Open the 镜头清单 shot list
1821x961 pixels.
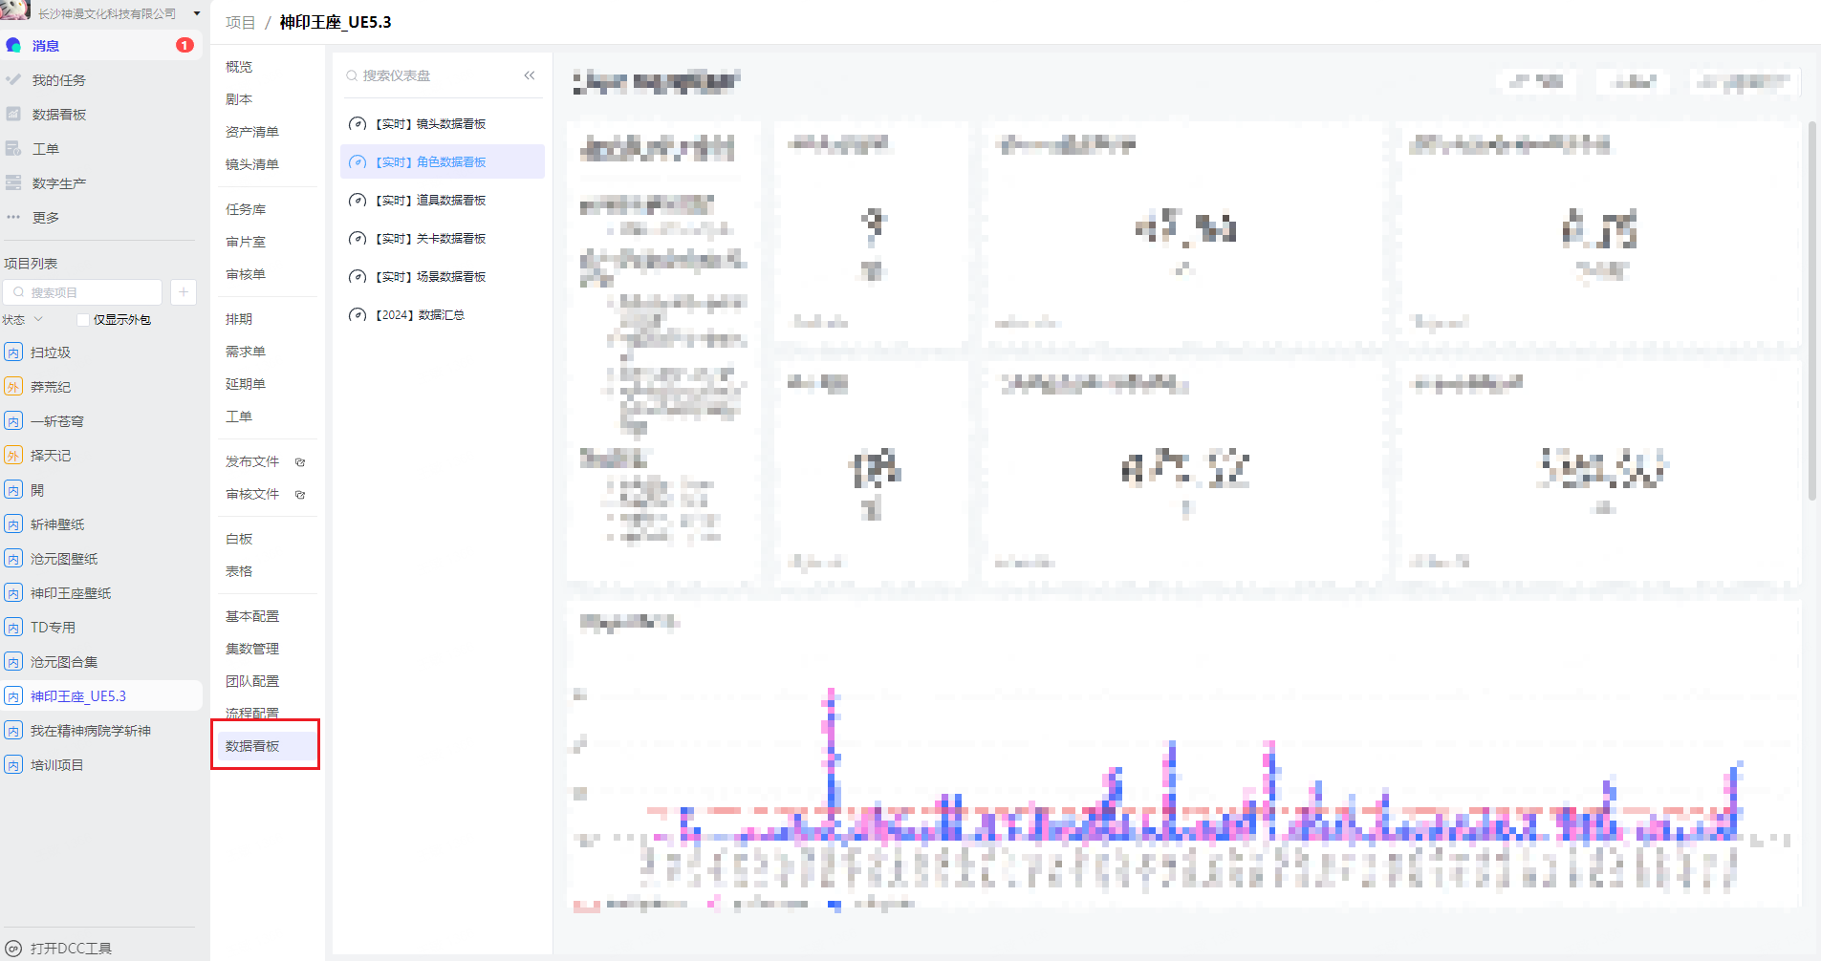252,164
